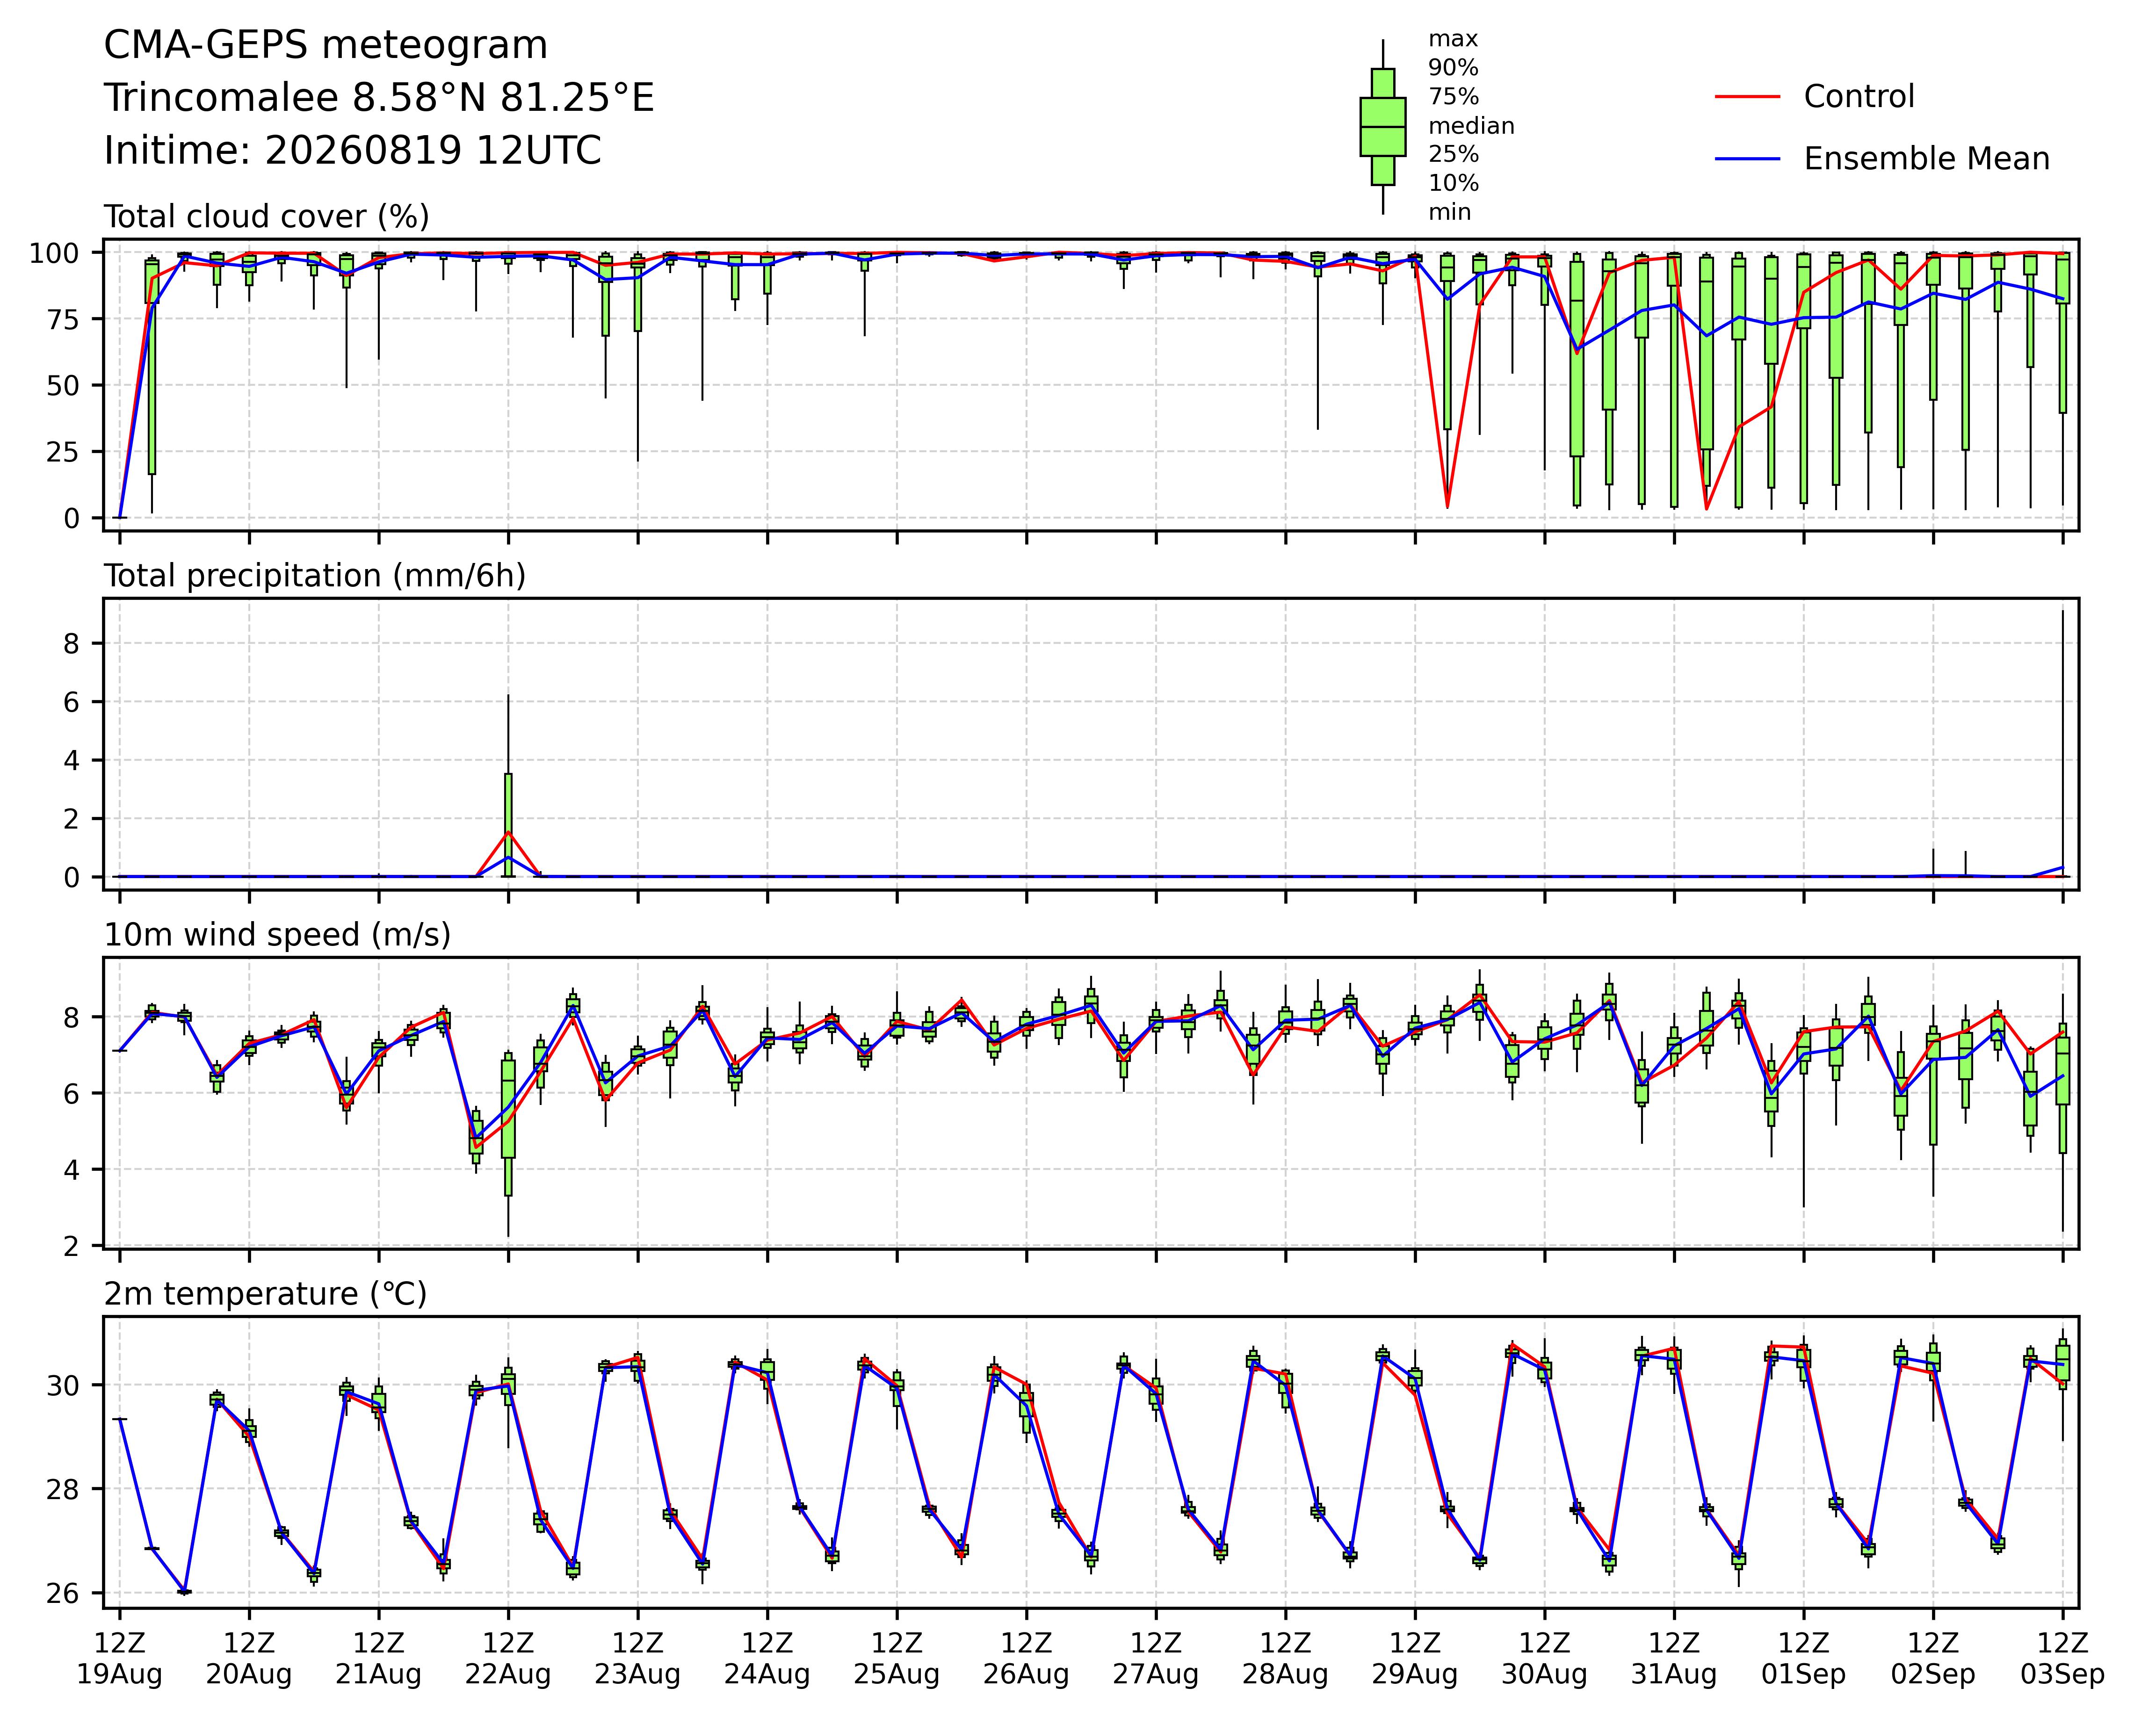2134x1717 pixels.
Task: Click the "2m temperature (℃)" panel title
Action: coord(265,1294)
